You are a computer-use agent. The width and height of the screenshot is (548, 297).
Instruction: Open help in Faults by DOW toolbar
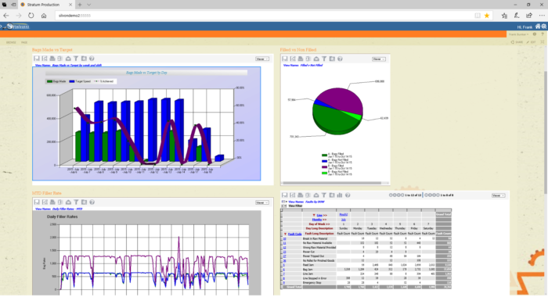348,195
